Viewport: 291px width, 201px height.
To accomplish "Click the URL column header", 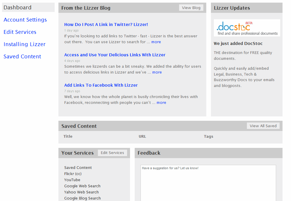I will coord(142,136).
